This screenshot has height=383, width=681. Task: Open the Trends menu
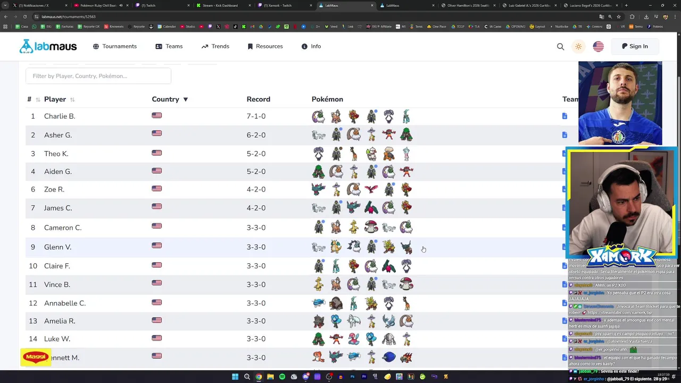pyautogui.click(x=215, y=46)
